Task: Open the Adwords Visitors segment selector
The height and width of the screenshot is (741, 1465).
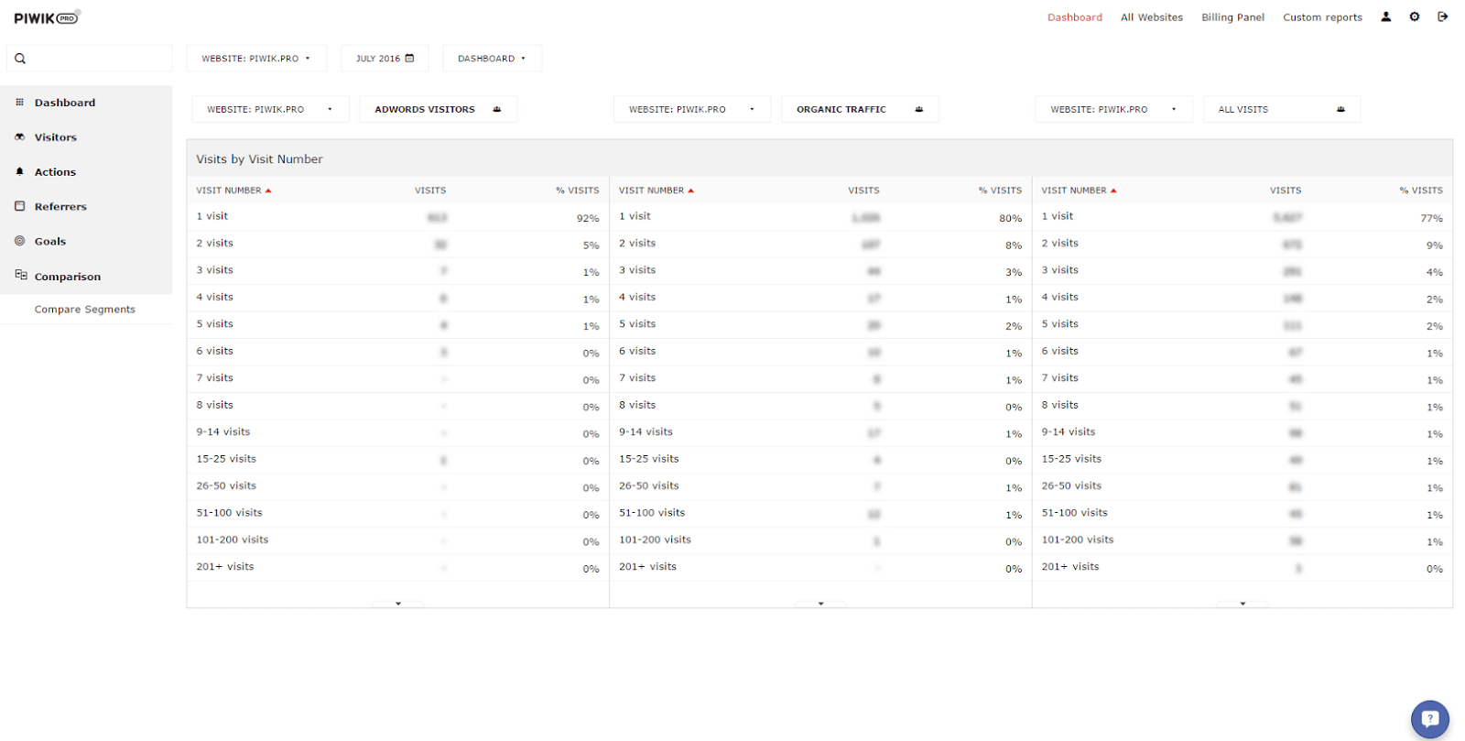Action: tap(438, 109)
